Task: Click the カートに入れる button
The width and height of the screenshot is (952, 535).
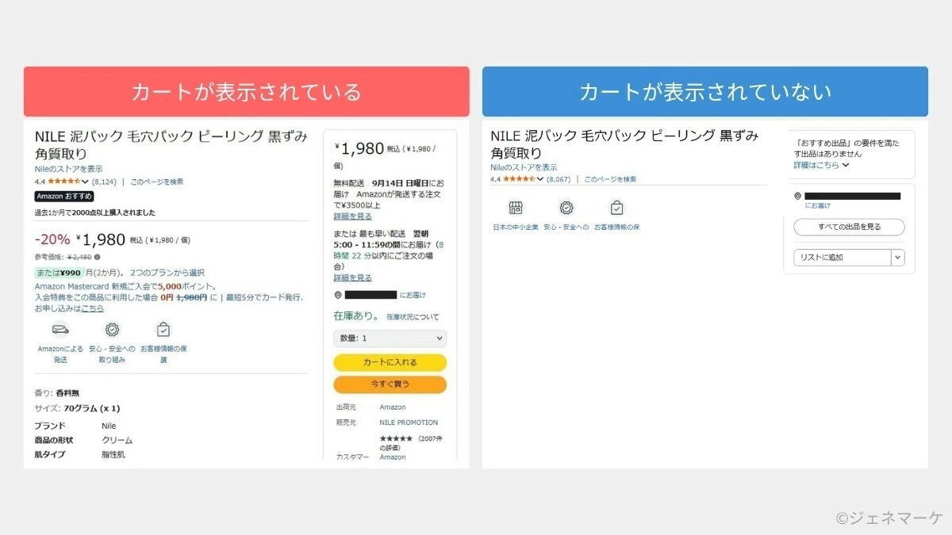Action: coord(390,362)
